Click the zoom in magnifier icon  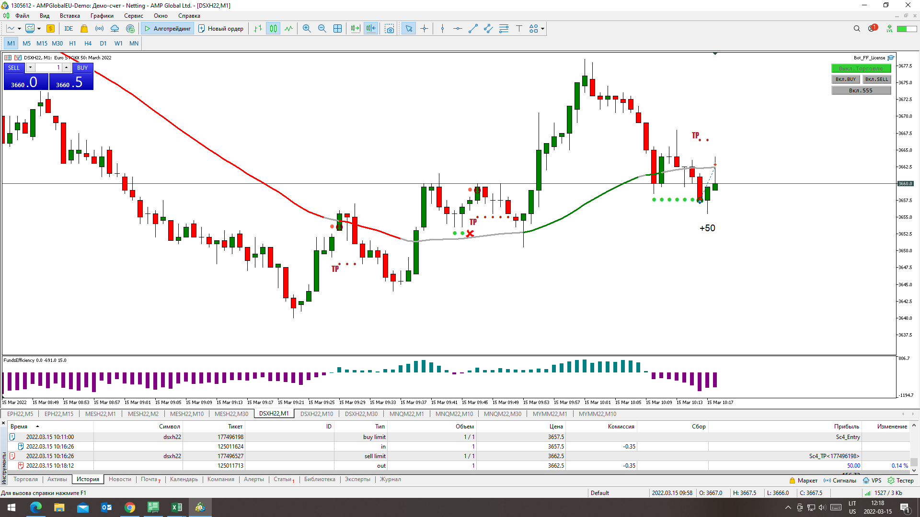(307, 29)
